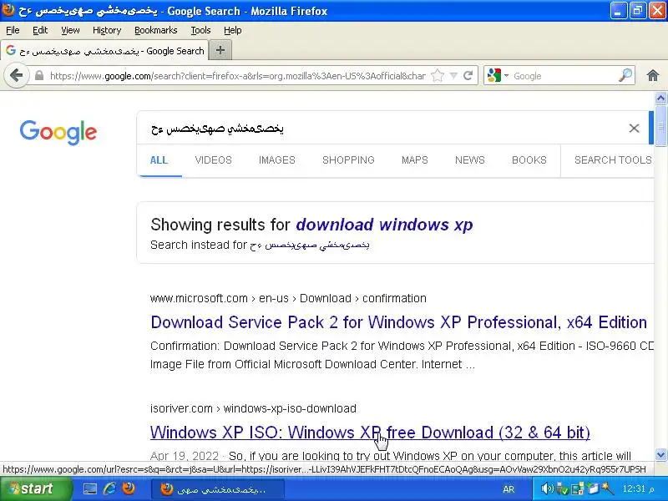
Task: Click the folder tray icon with green arrow
Action: (593, 488)
